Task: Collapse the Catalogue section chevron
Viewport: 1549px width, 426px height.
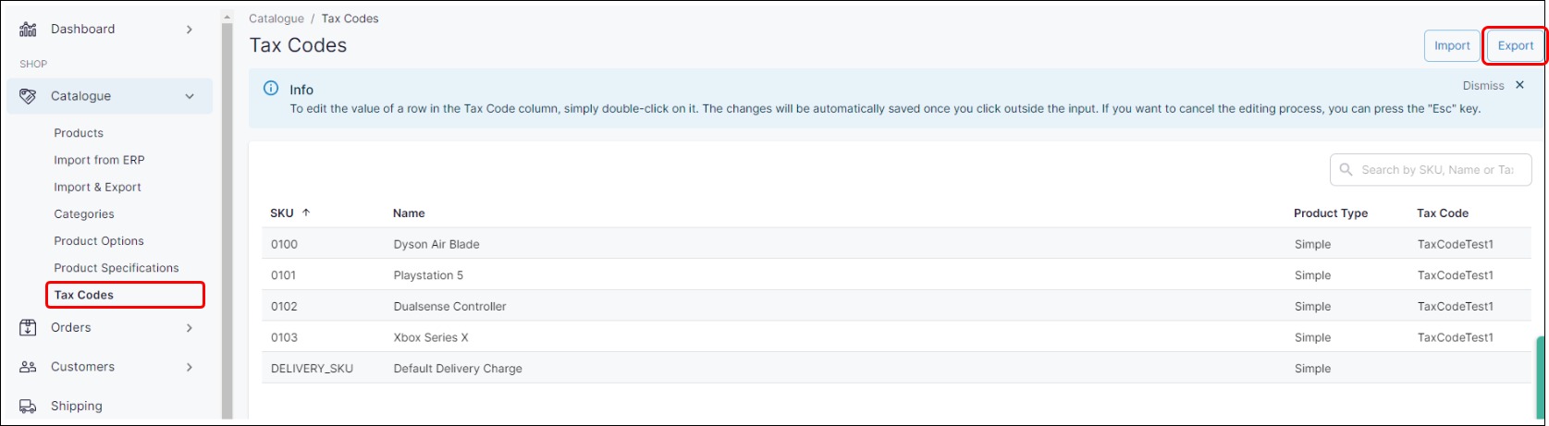Action: 190,96
